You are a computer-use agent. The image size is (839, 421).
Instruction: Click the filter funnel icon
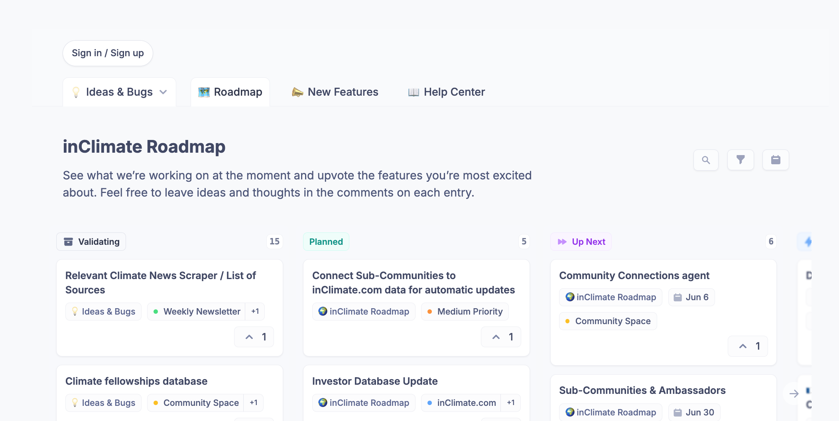tap(741, 160)
